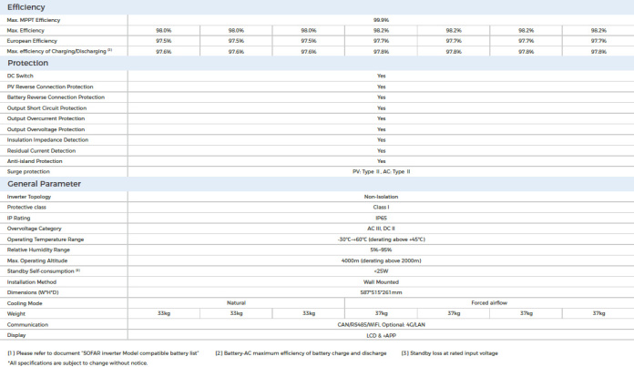Image resolution: width=634 pixels, height=367 pixels.
Task: Select the DC Switch row label
Action: 19,76
